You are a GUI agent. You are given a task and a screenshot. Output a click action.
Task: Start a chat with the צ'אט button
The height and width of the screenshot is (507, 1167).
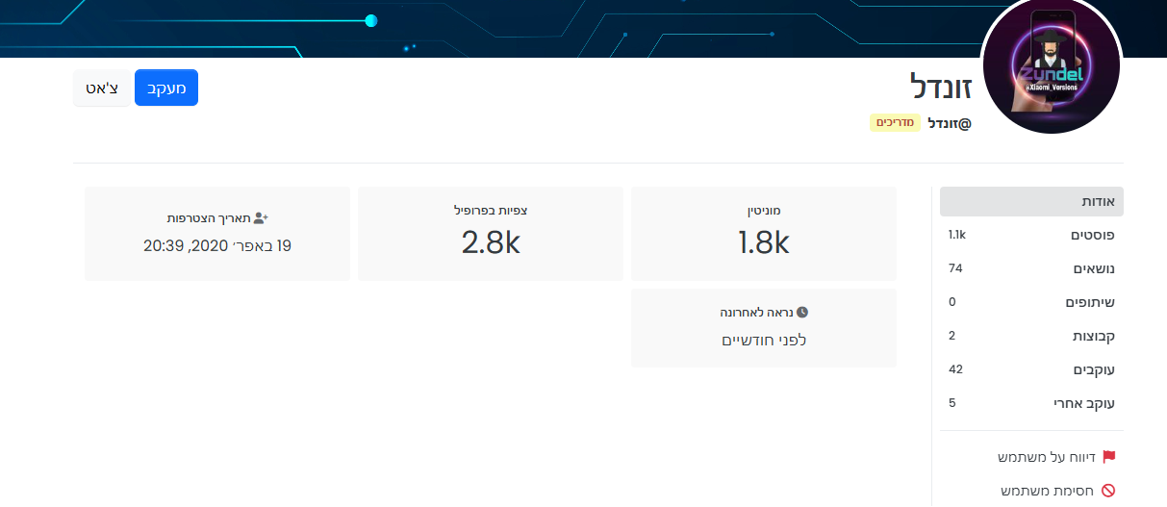tap(102, 88)
